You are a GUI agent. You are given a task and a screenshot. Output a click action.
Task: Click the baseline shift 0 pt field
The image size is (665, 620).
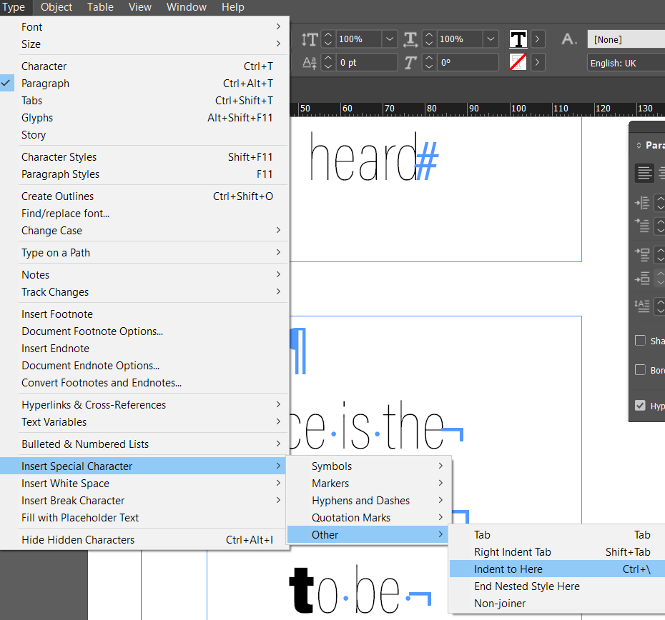(x=367, y=63)
